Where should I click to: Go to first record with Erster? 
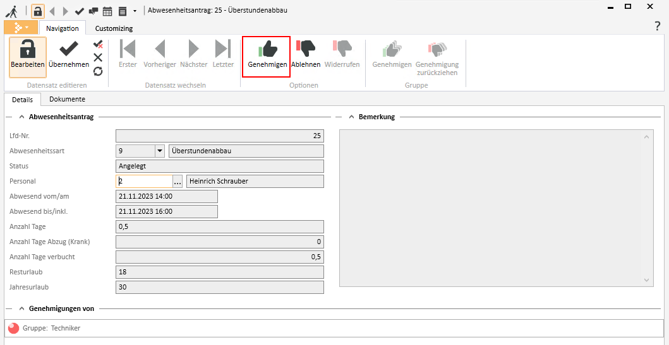[128, 54]
